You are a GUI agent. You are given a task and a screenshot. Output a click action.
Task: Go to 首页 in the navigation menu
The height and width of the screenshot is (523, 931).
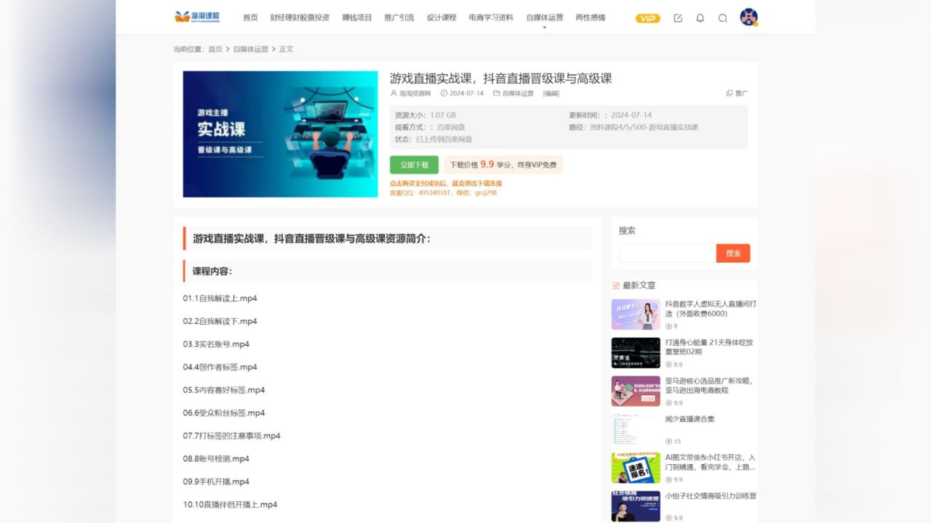(x=250, y=17)
